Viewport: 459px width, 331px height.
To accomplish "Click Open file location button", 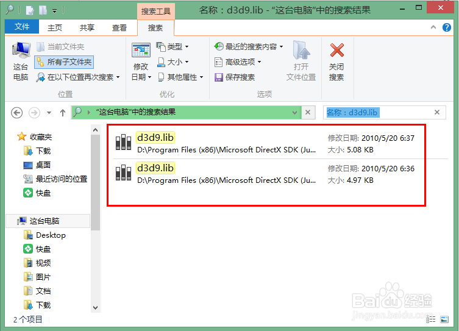I will (301, 62).
